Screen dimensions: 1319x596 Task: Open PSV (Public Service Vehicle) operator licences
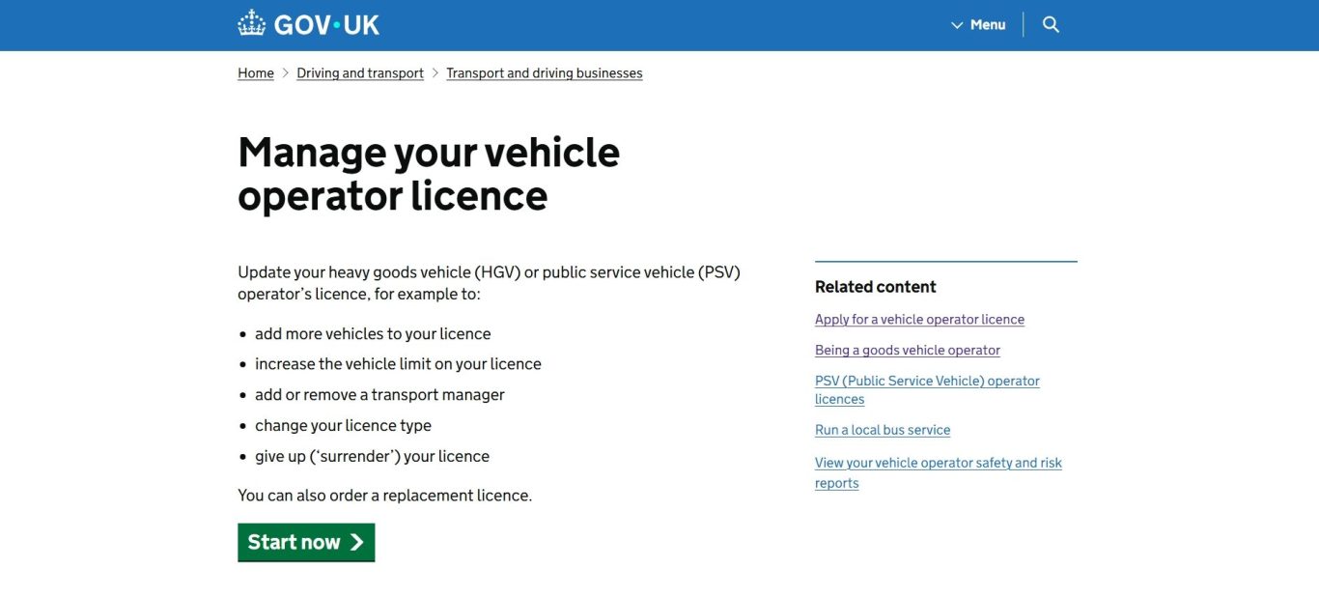coord(927,382)
